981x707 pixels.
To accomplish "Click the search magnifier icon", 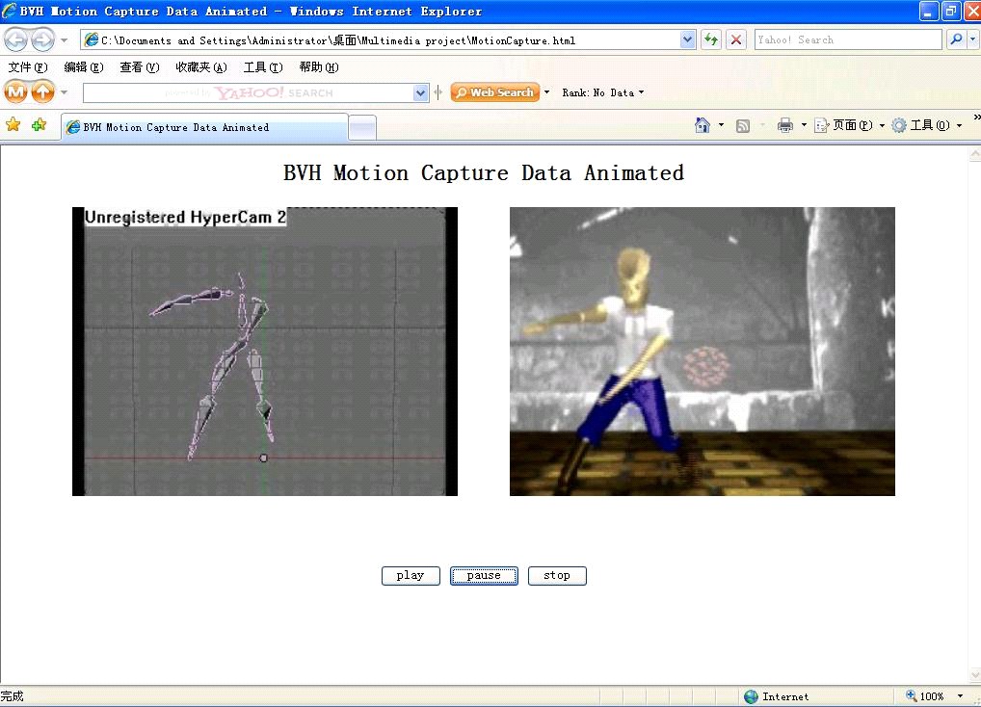I will click(956, 39).
